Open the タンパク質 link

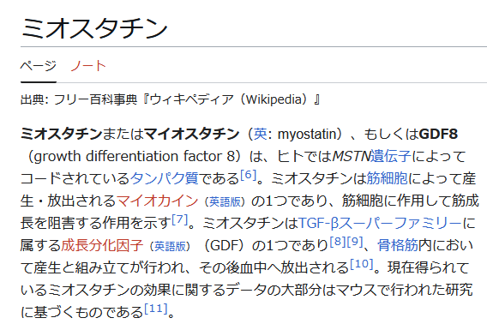[x=164, y=178]
